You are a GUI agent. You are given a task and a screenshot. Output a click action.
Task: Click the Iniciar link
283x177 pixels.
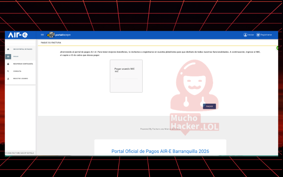click(251, 35)
